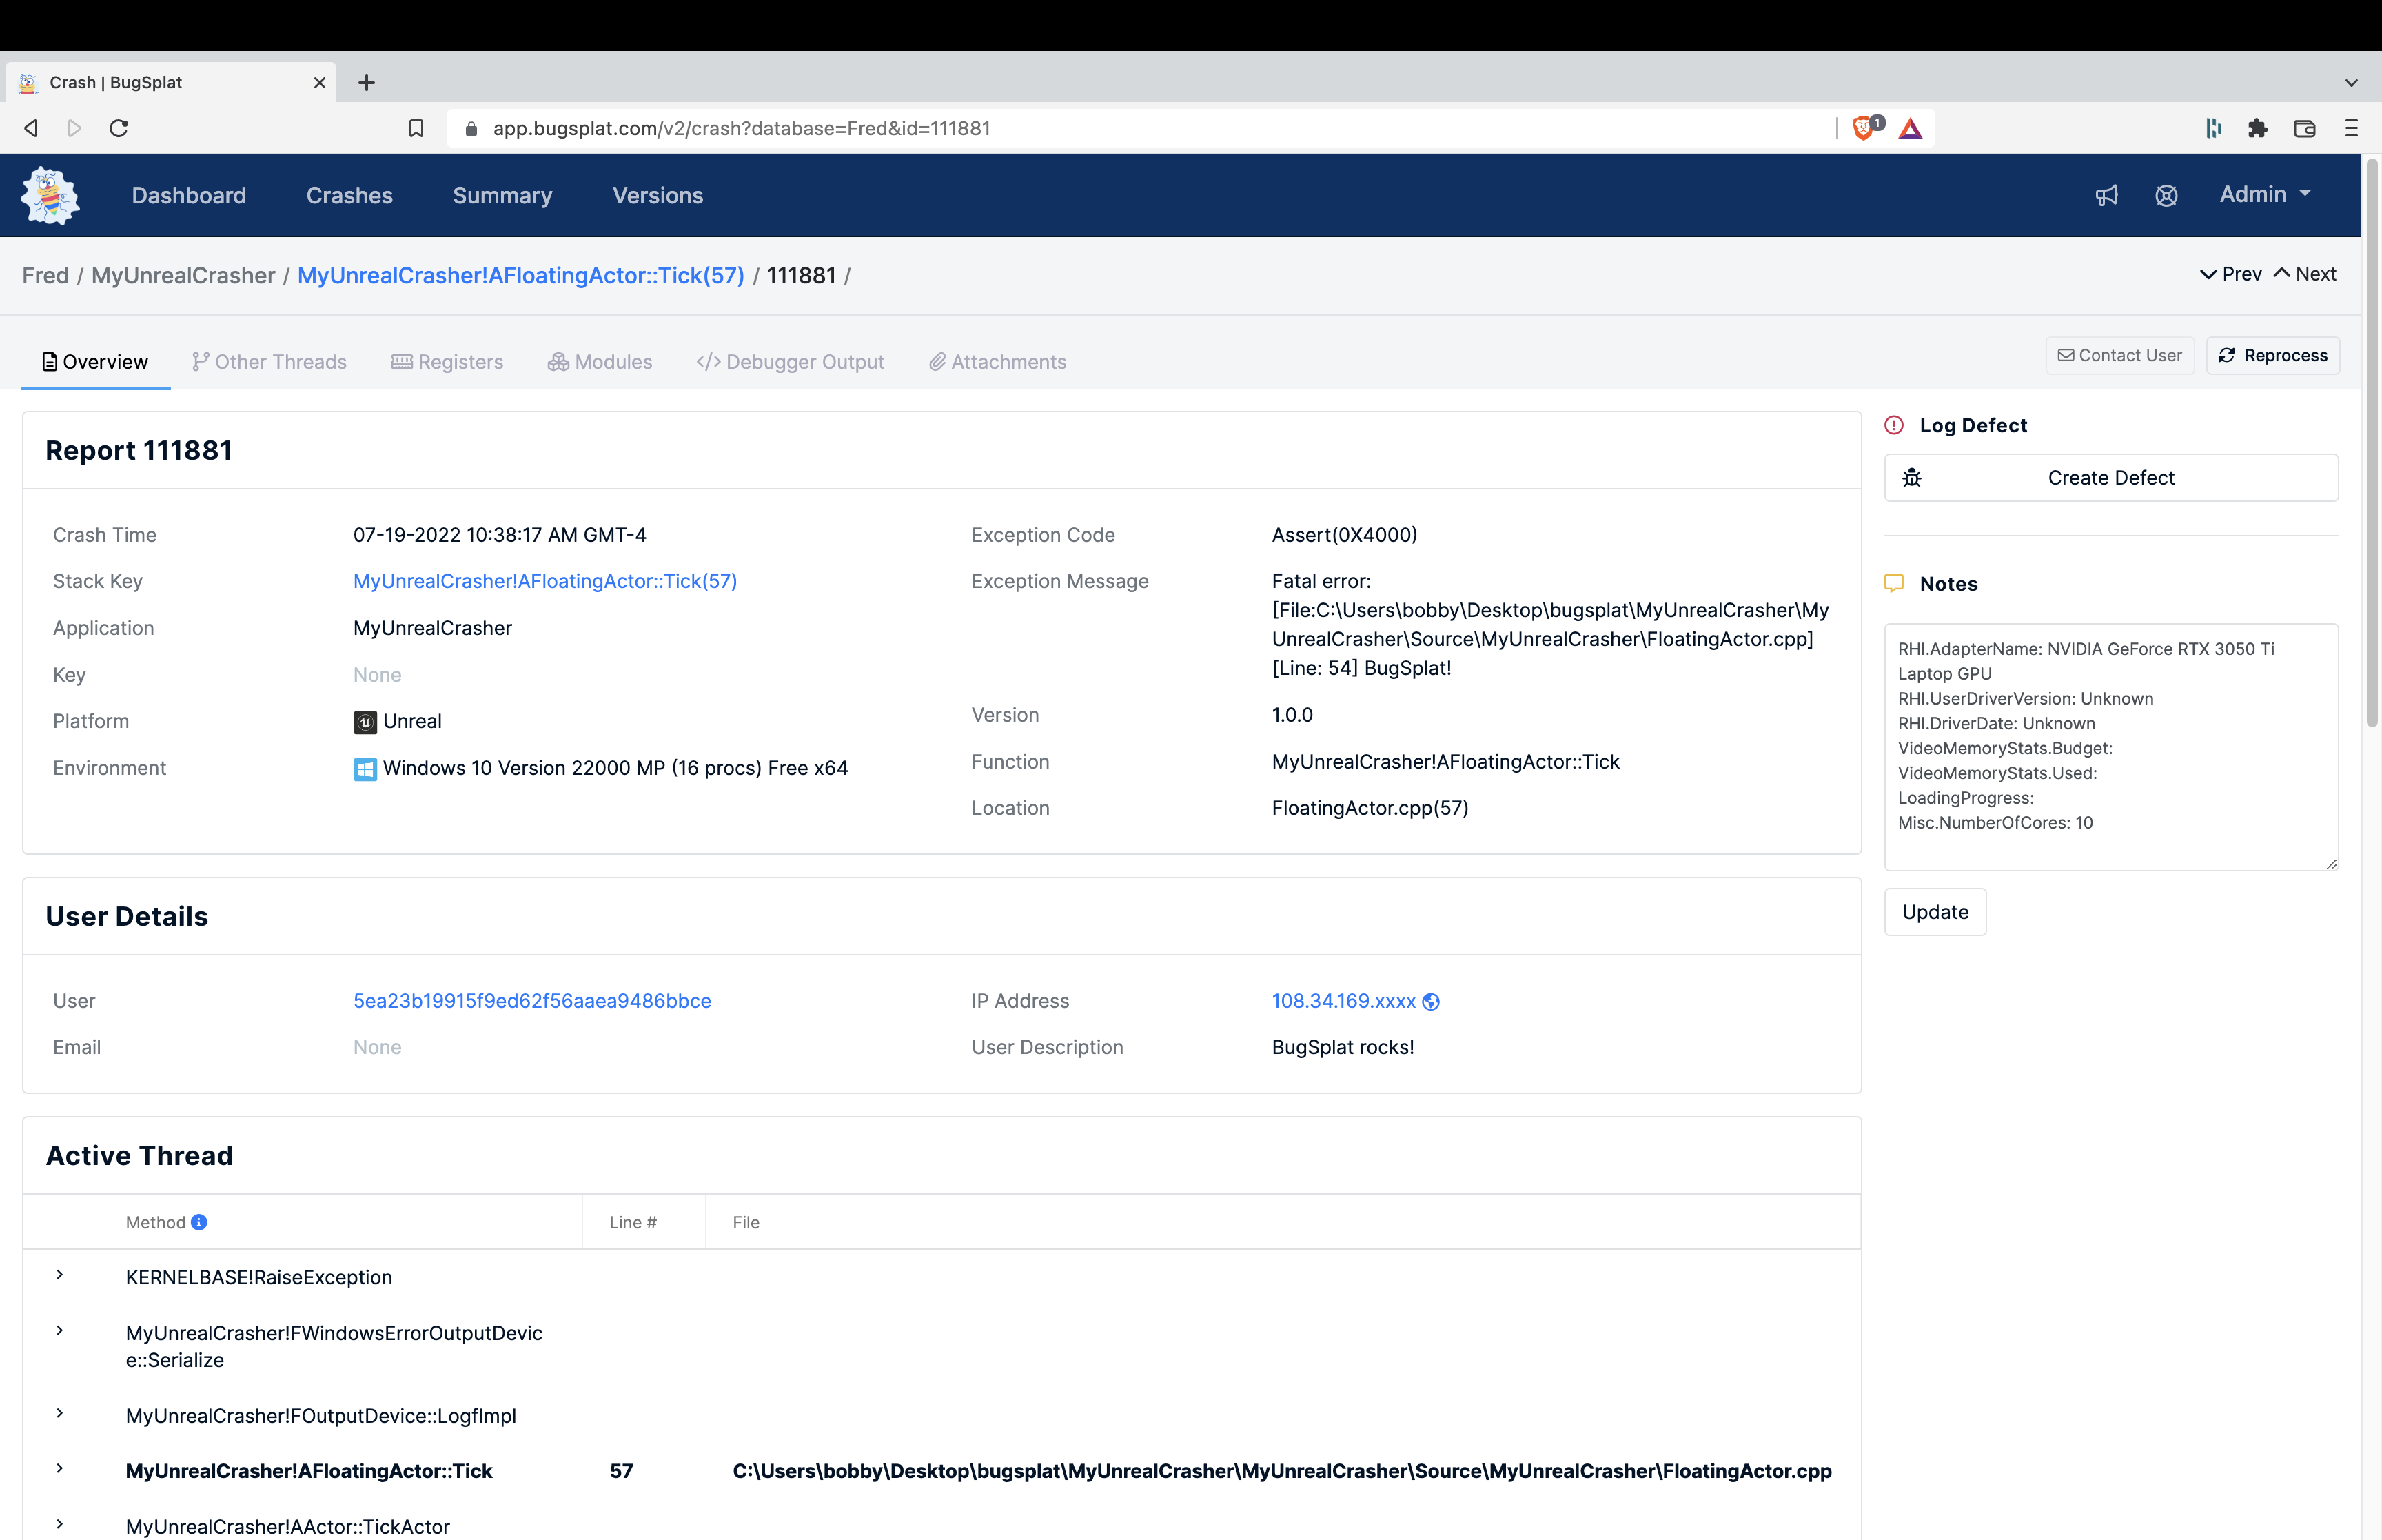
Task: Open the Versions nav item
Action: pos(658,196)
